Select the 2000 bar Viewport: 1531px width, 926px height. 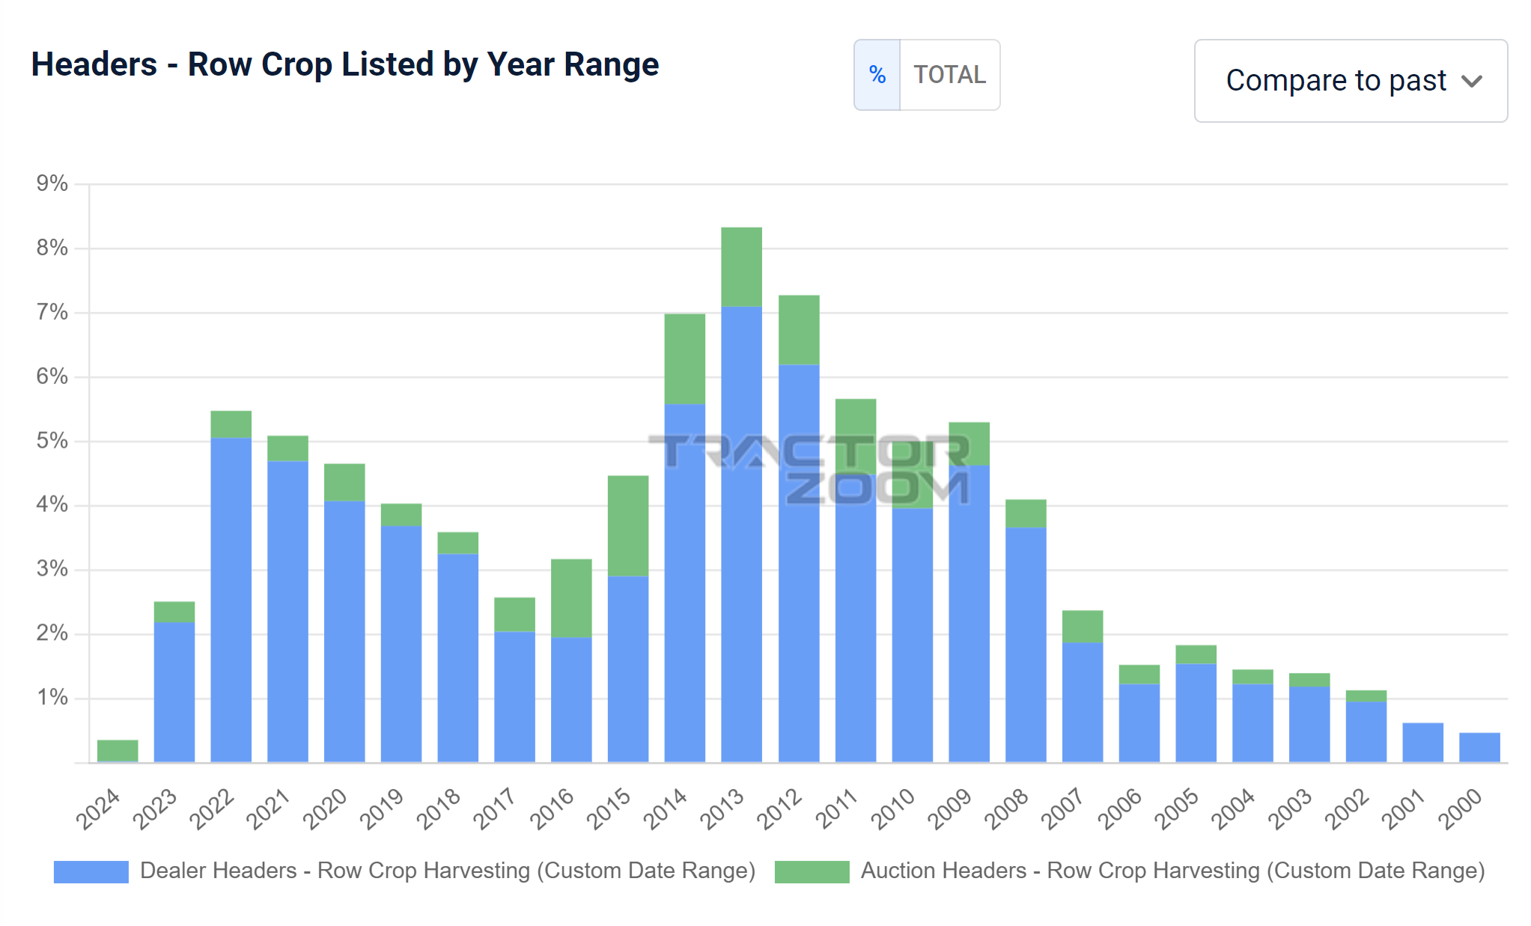click(1479, 747)
